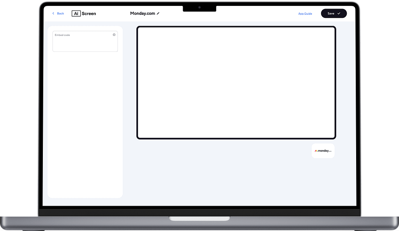
Task: Click the info icon in Embed code field
Action: pos(114,35)
